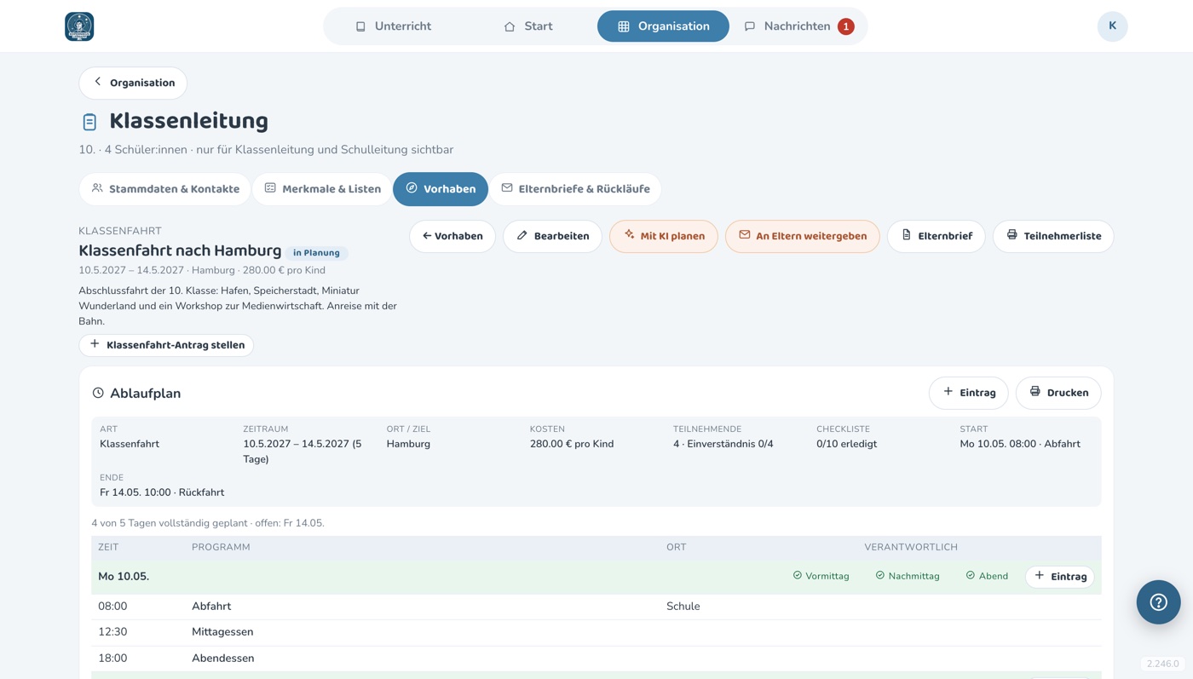Screen dimensions: 1193x679
Task: Open the Elternbrief document
Action: click(937, 236)
